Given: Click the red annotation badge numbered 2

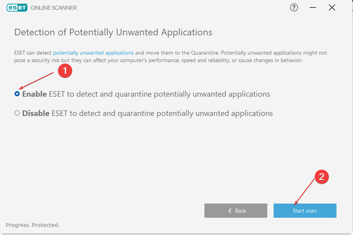Looking at the screenshot, I should coord(322,177).
